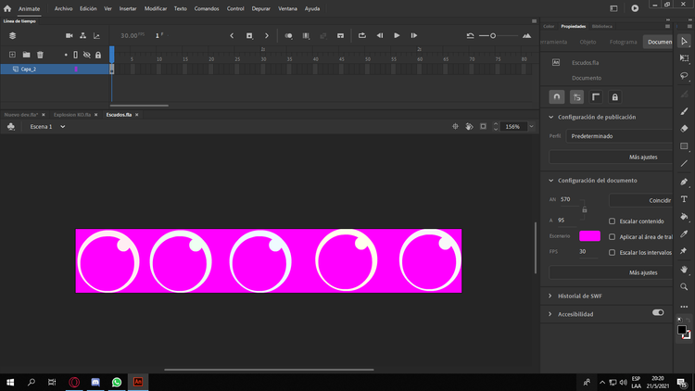Check the Escalar los intervalos option

pos(613,252)
